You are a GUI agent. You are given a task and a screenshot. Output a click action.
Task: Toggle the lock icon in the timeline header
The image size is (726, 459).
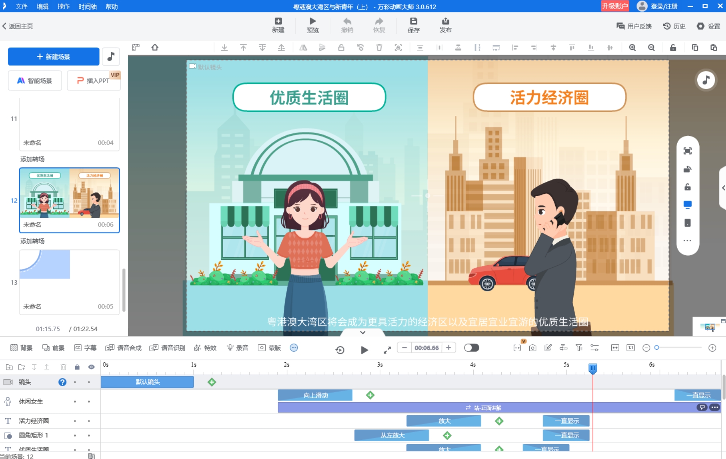pos(77,367)
